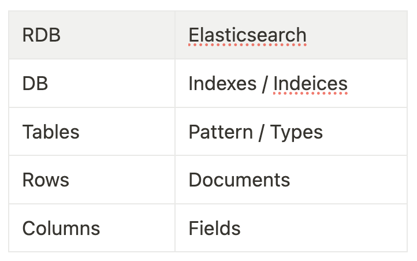Click the slash between Pattern and Types
The image size is (417, 261).
click(x=261, y=132)
